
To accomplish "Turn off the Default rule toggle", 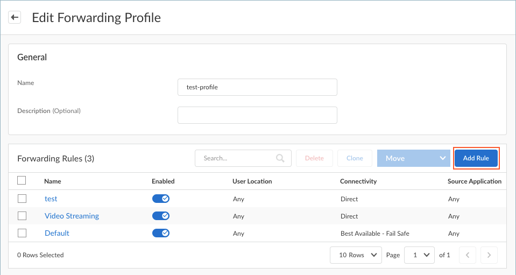I will (x=161, y=233).
